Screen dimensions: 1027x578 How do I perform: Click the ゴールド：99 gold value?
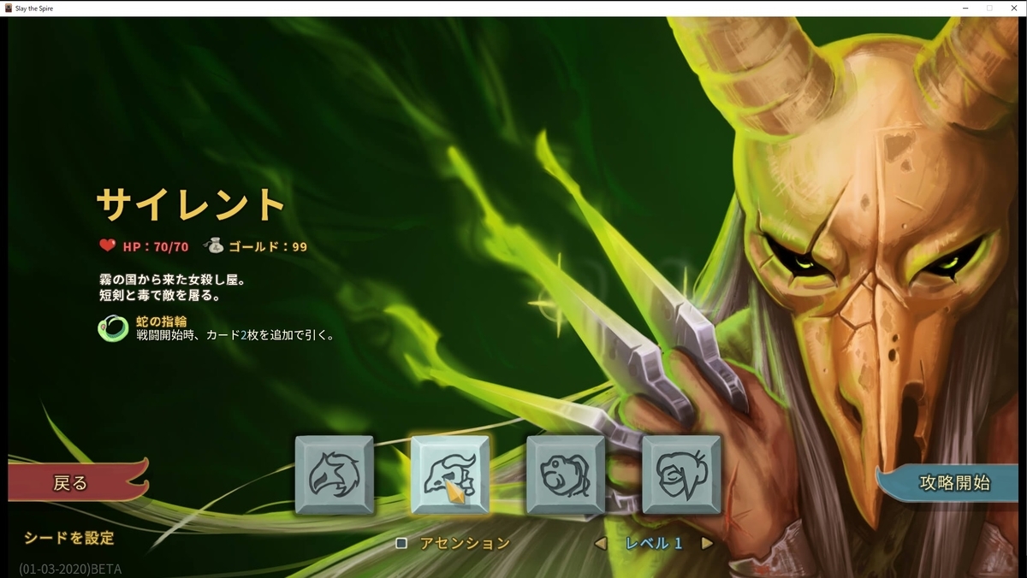pos(267,246)
